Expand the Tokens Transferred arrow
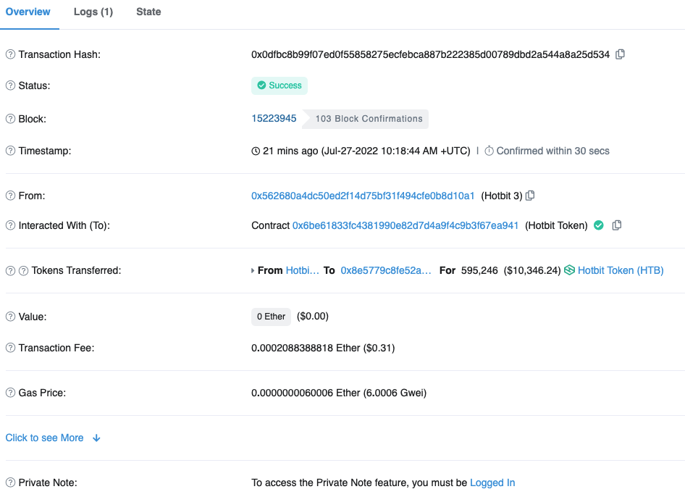Screen dimensions: 685x497 (253, 270)
